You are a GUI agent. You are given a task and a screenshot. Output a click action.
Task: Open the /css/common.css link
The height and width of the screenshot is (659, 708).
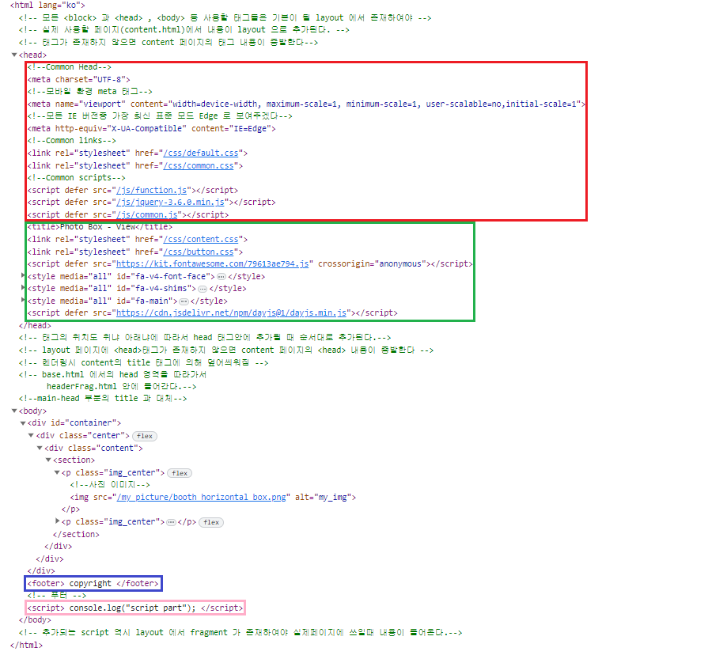click(199, 166)
